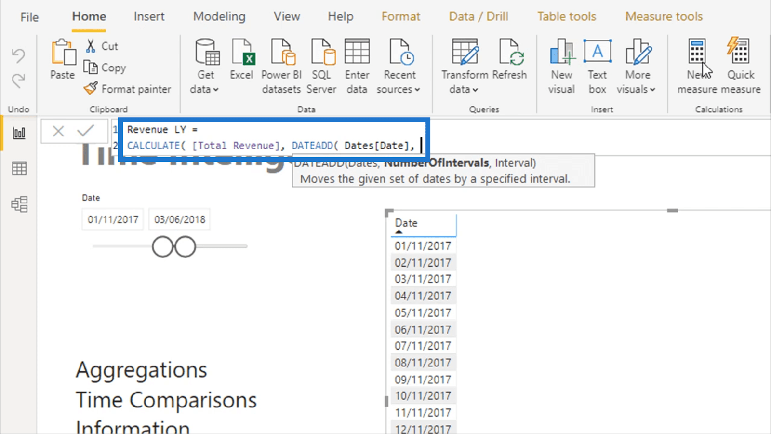The height and width of the screenshot is (434, 771).
Task: Switch to the Modeling tab
Action: coord(219,16)
